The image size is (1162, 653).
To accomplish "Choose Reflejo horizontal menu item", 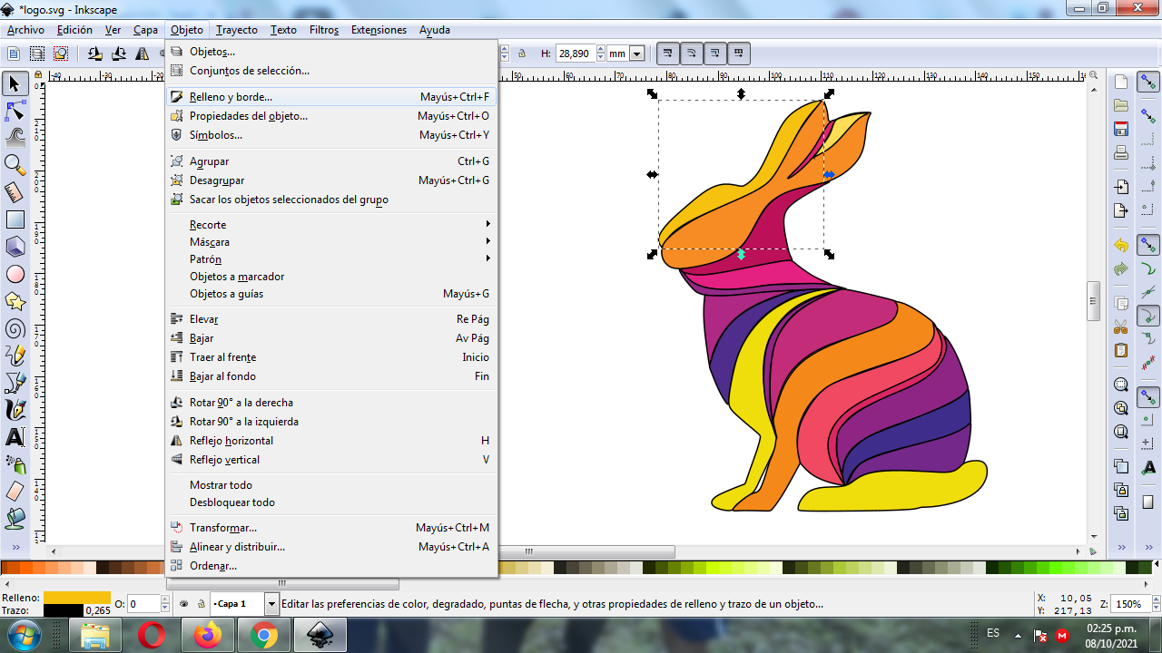I will (x=331, y=441).
